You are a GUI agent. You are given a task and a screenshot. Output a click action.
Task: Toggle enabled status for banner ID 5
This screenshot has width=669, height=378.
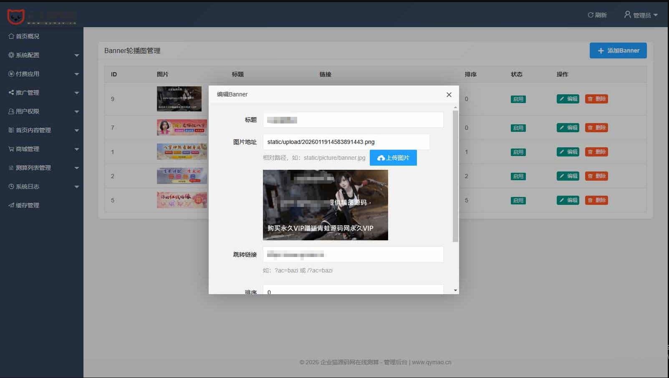point(518,201)
